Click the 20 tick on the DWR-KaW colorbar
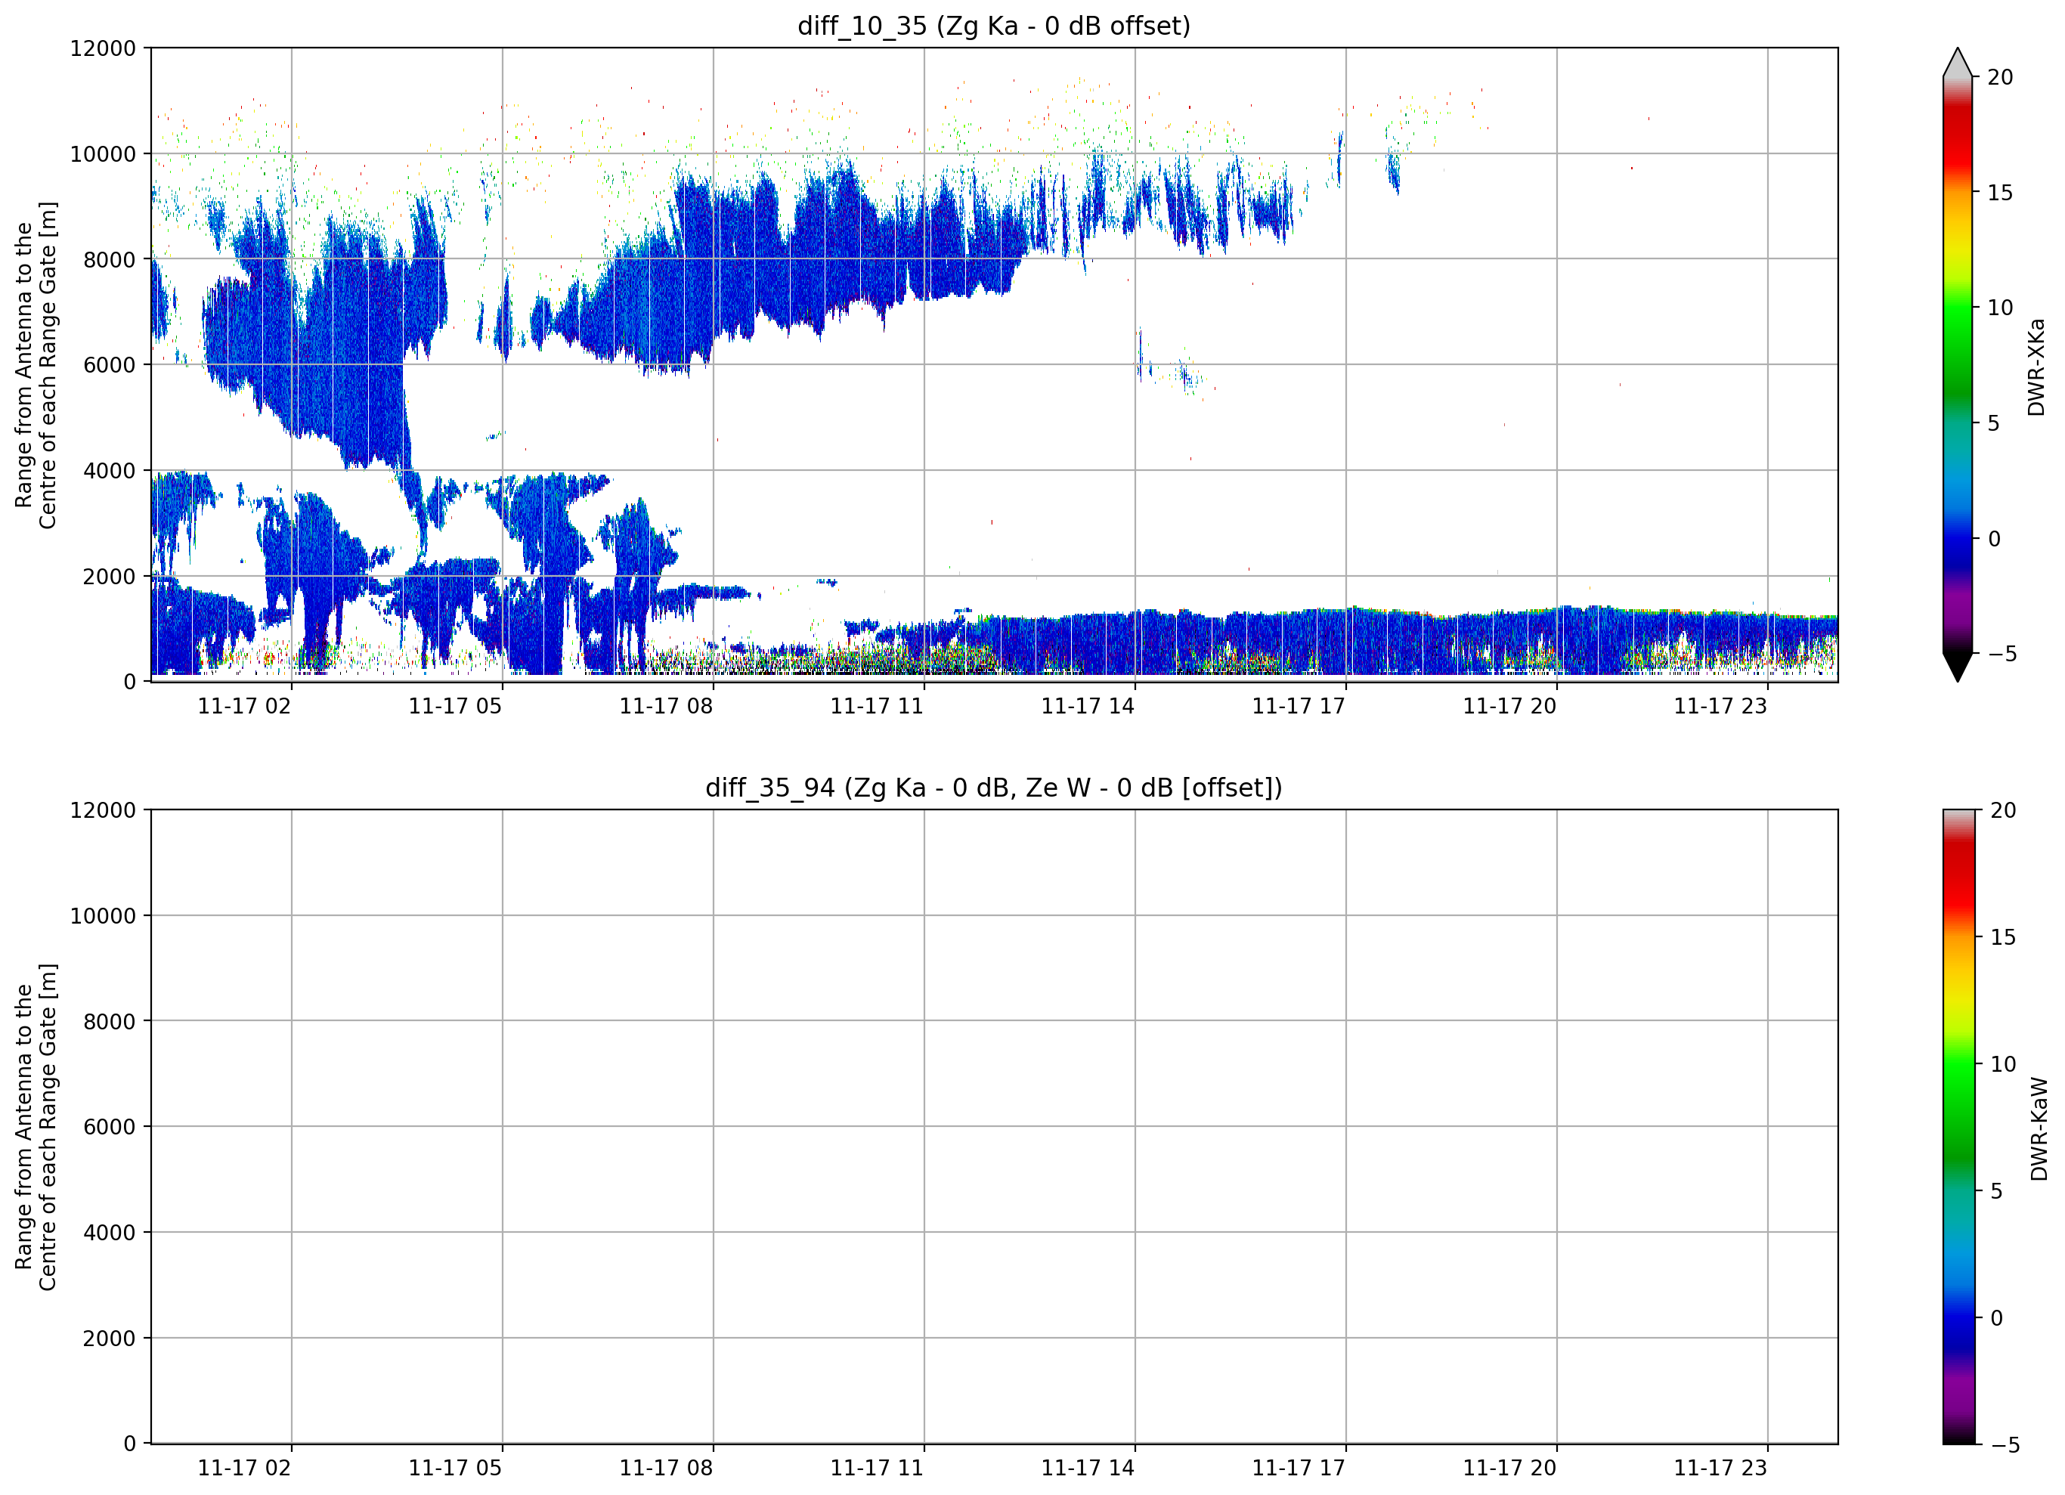 [2003, 810]
